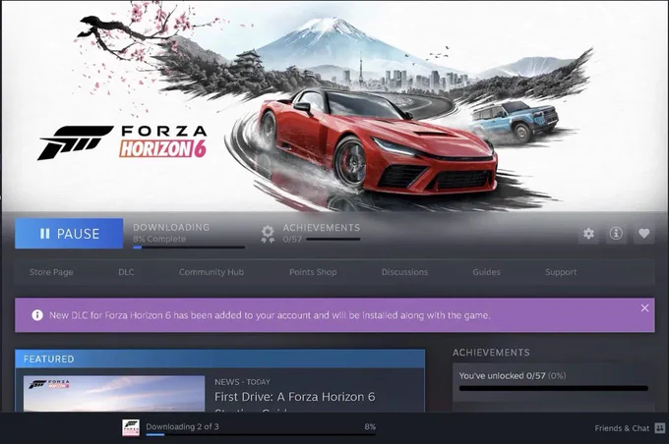Open the DLC tab

(x=126, y=272)
